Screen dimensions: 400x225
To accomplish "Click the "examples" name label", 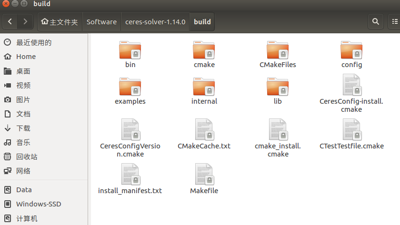I will coord(130,101).
